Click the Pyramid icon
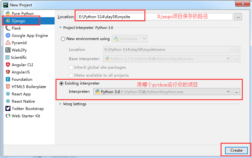This screenshot has height=158, width=252. tap(8, 43)
